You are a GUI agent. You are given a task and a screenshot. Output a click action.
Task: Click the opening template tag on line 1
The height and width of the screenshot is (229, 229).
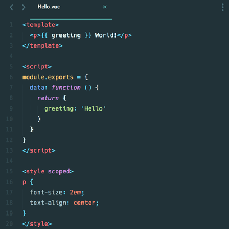(40, 25)
